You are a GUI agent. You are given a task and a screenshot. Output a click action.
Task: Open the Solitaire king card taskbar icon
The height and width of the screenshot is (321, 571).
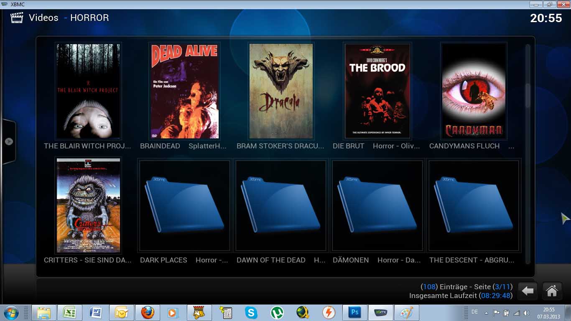pos(199,313)
